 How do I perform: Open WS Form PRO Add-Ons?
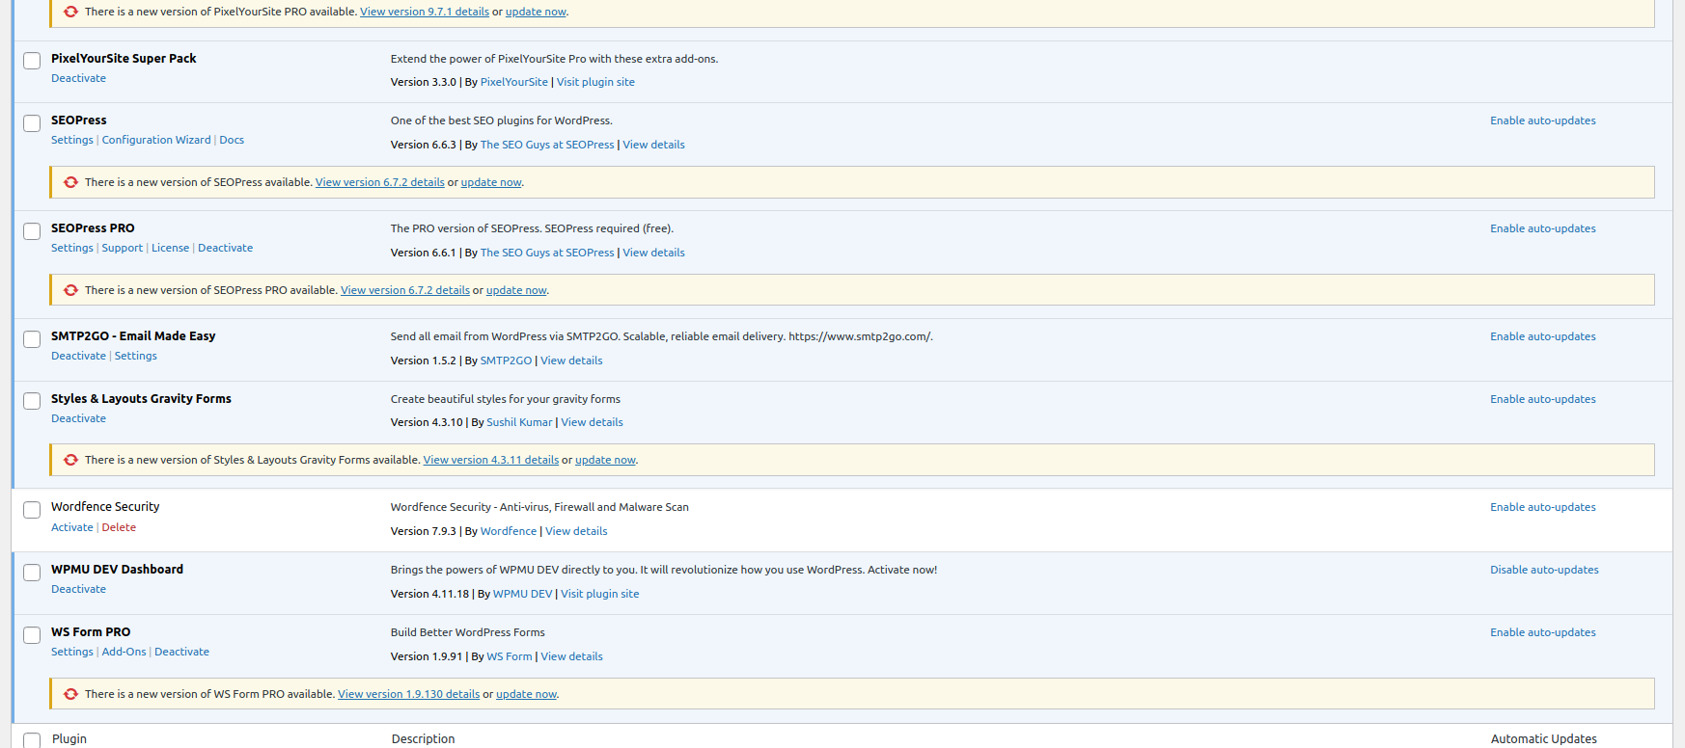pyautogui.click(x=124, y=652)
